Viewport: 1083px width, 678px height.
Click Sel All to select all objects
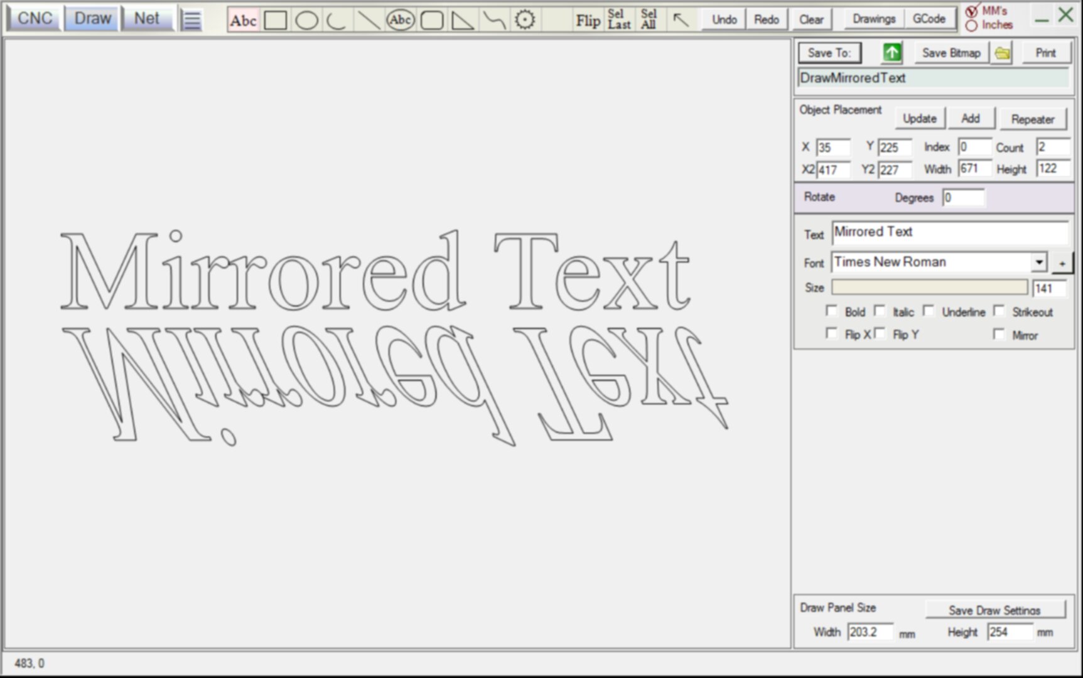click(x=649, y=19)
